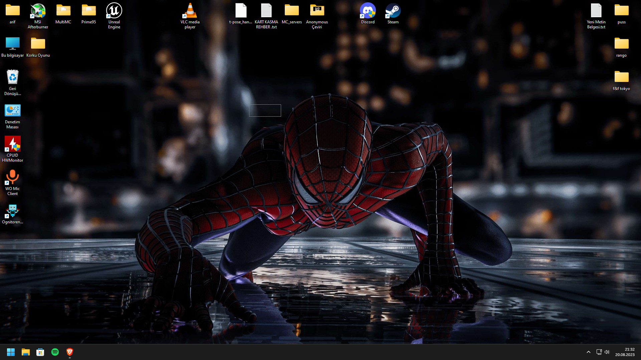
Task: Open the Steam shortcut
Action: tap(393, 11)
